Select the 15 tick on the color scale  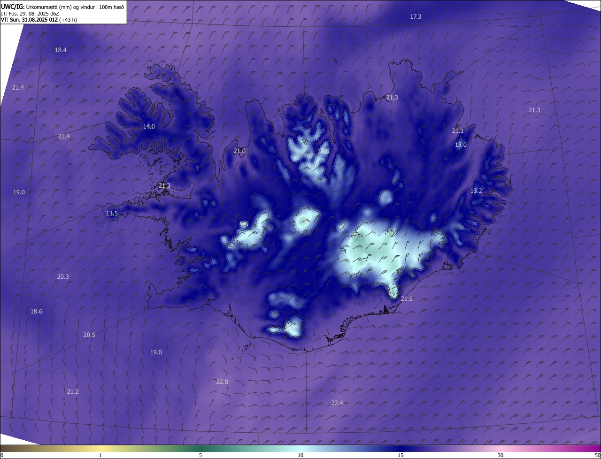[401, 456]
